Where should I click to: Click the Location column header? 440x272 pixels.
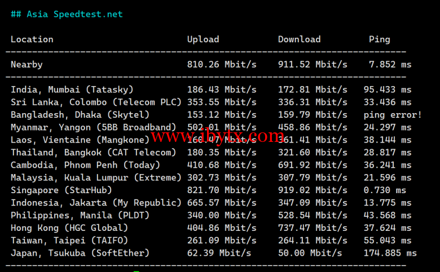[32, 39]
